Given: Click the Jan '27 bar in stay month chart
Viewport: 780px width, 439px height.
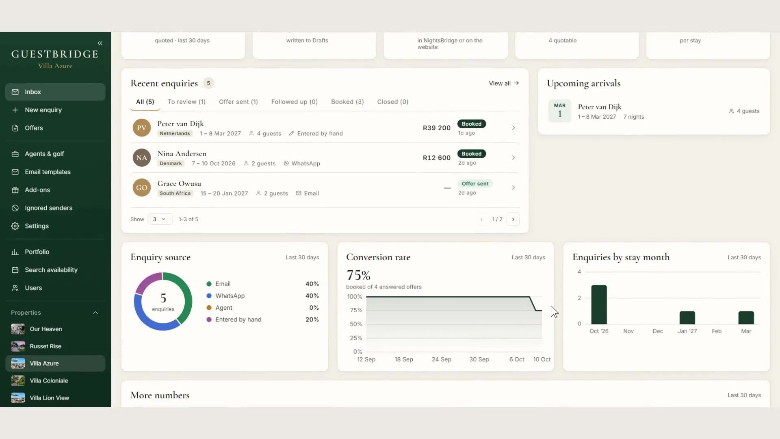Looking at the screenshot, I should click(x=687, y=317).
